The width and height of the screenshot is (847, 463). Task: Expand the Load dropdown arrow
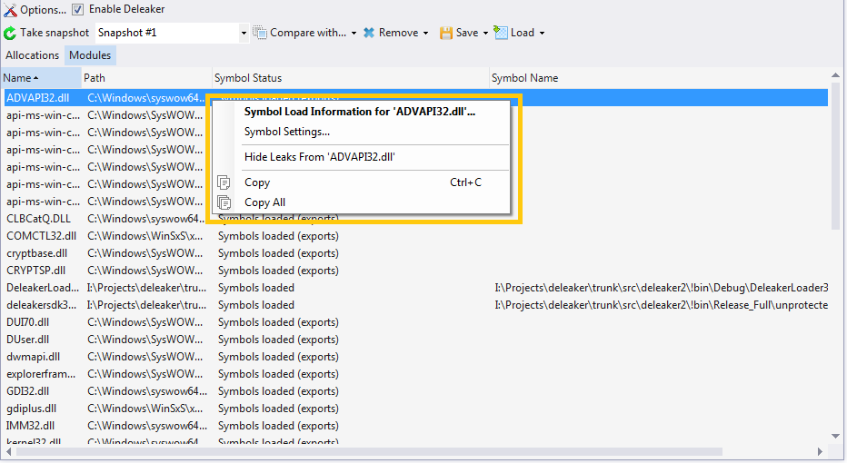(542, 33)
